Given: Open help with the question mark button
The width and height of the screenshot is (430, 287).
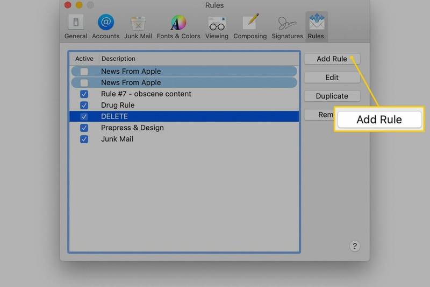Looking at the screenshot, I should (x=355, y=246).
